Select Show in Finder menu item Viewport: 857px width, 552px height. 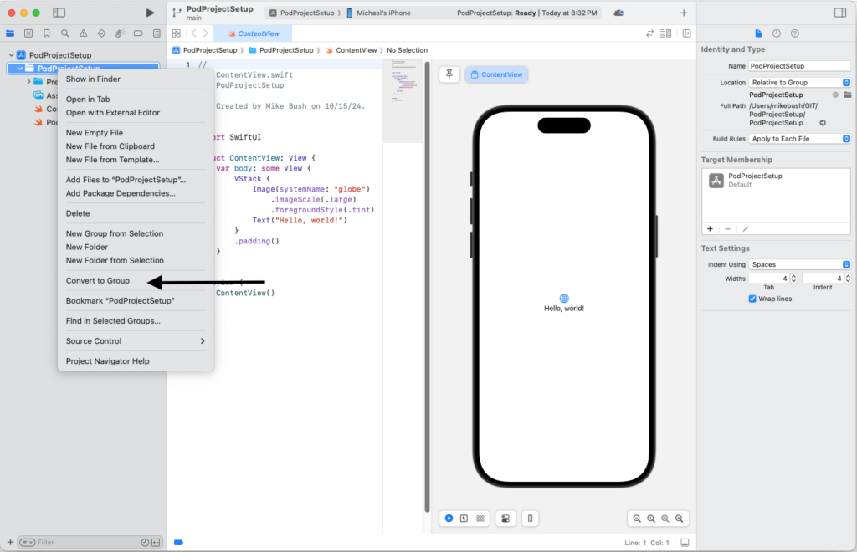coord(93,79)
